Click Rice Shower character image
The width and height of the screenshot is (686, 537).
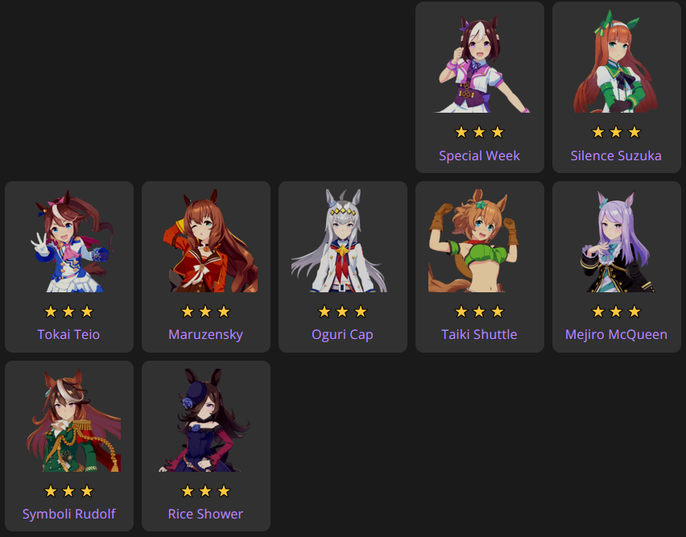(206, 420)
